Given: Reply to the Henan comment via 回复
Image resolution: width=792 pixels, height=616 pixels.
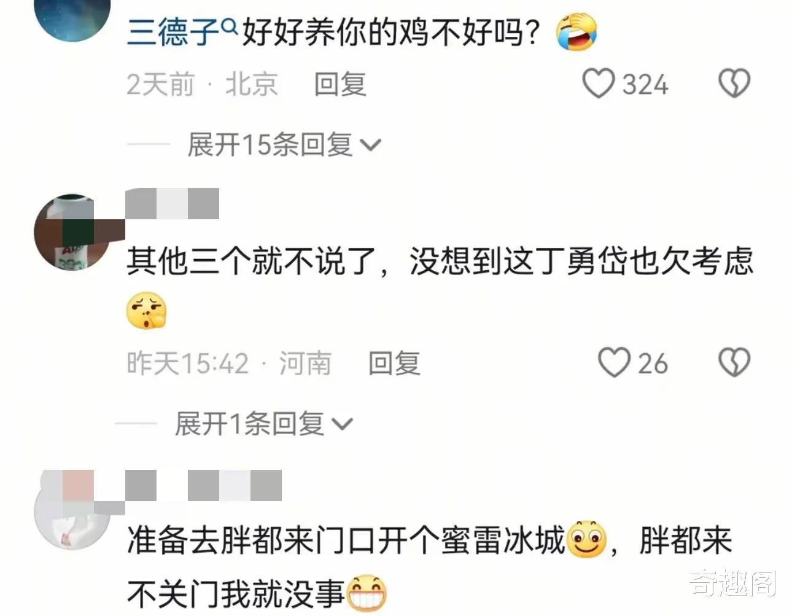Looking at the screenshot, I should click(x=394, y=363).
